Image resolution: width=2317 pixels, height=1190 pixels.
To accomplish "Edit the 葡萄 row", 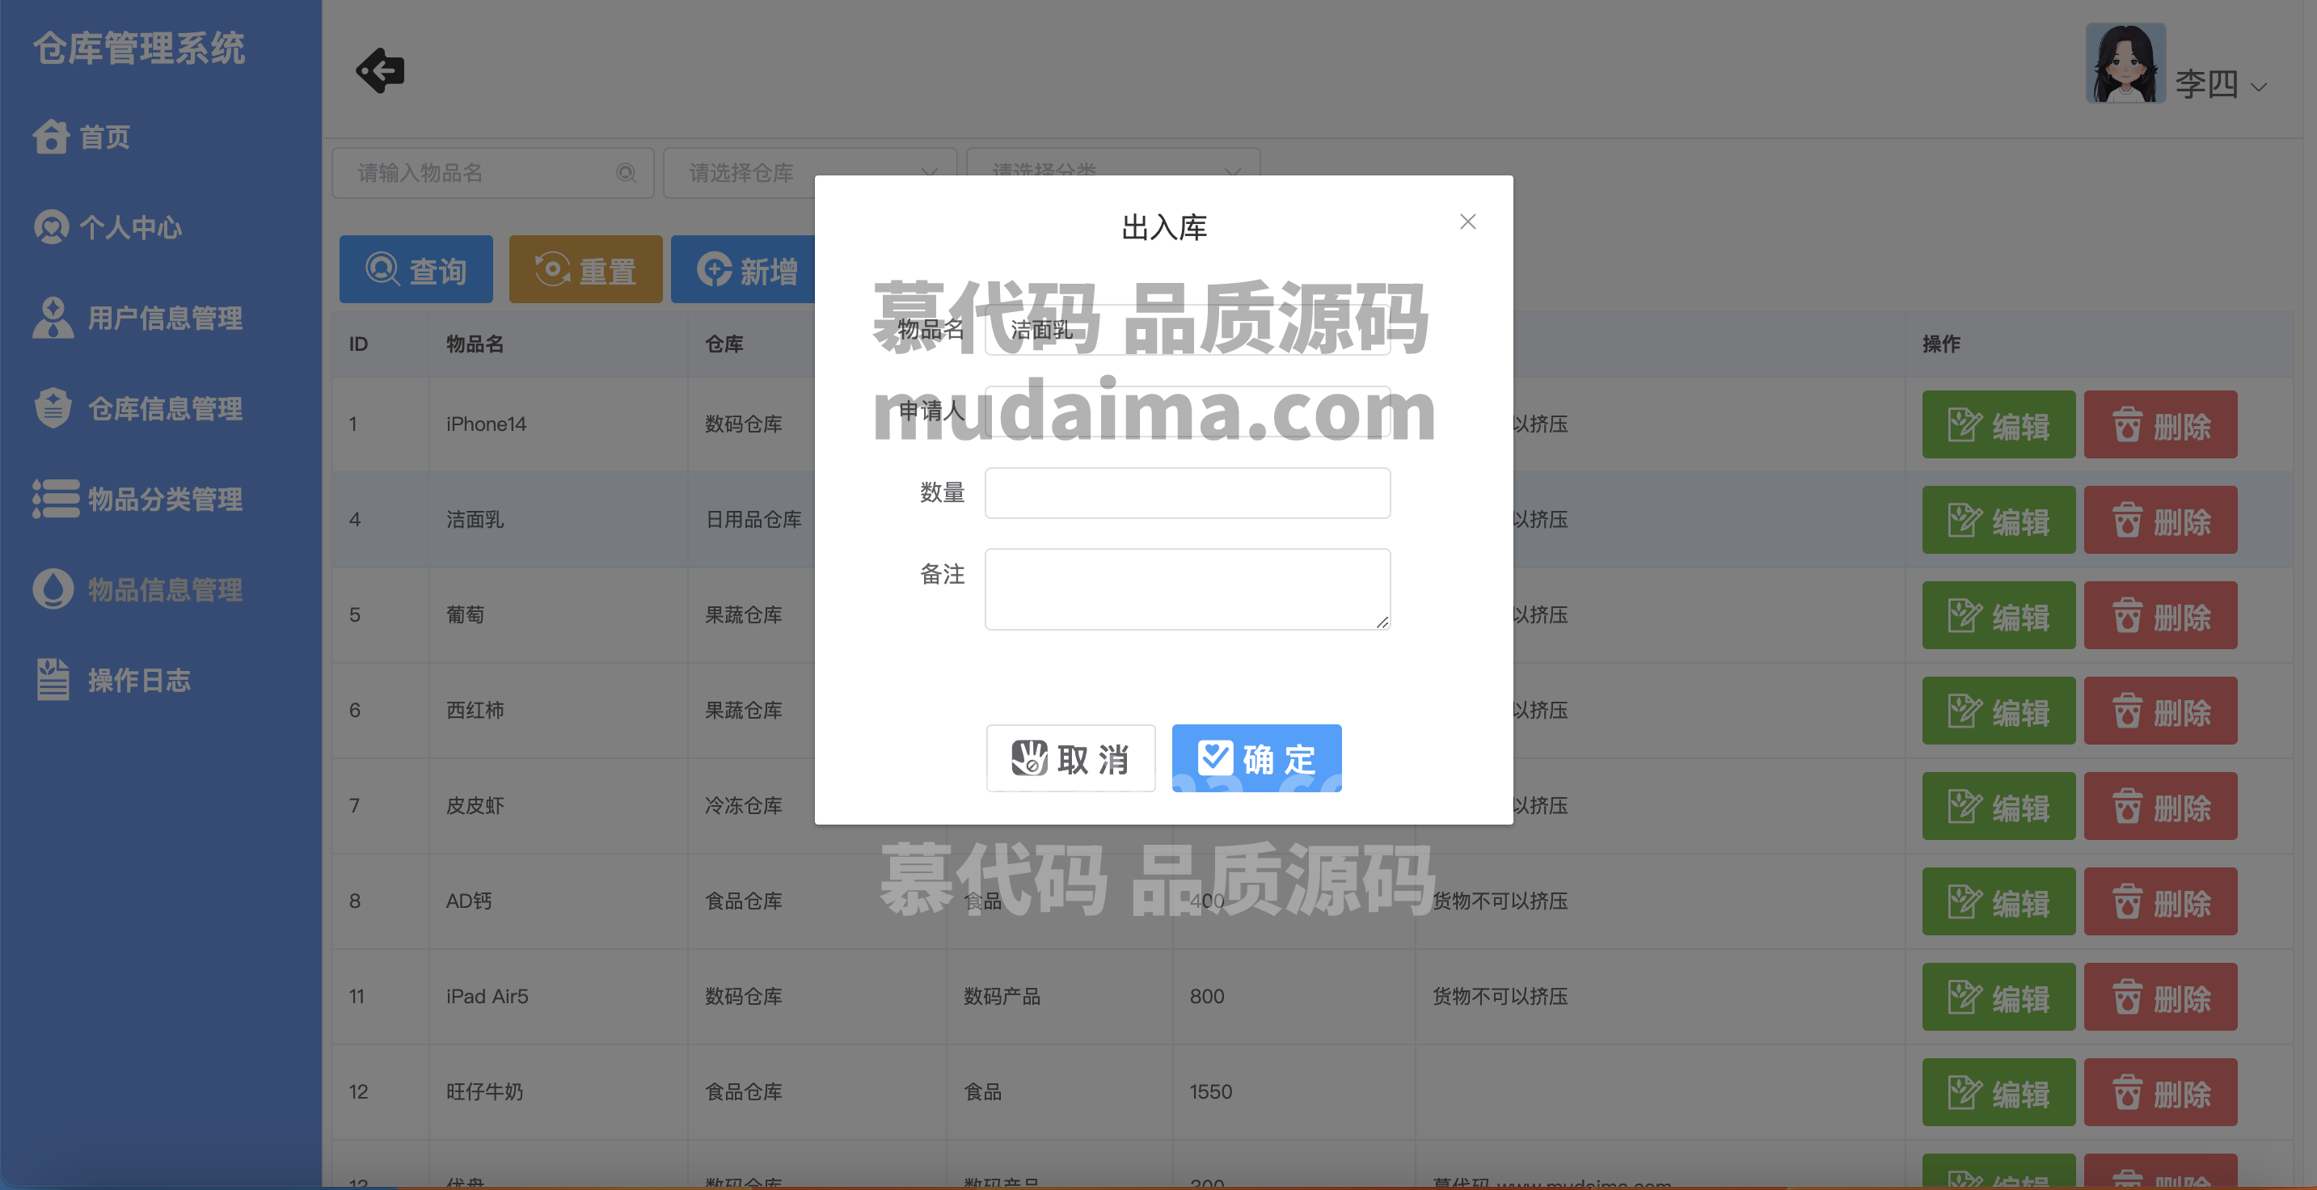I will point(1998,615).
